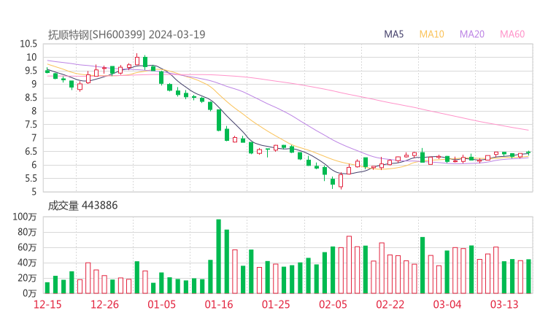
Task: Click the 01-05 date axis label
Action: 161,304
